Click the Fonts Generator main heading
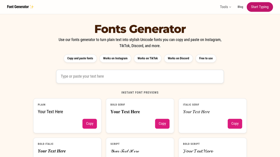 point(140,29)
